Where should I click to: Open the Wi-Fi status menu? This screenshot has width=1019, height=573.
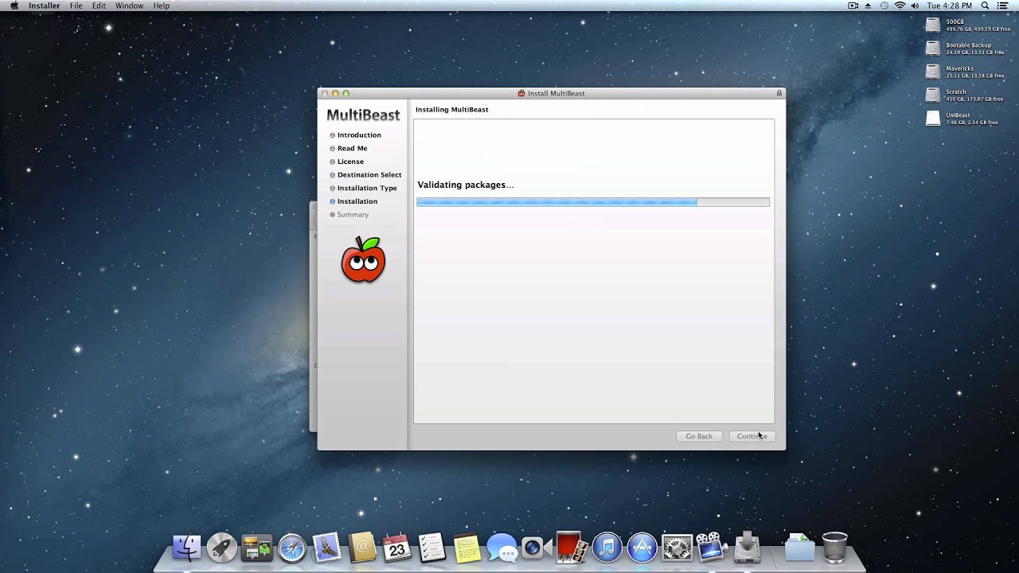click(x=900, y=6)
